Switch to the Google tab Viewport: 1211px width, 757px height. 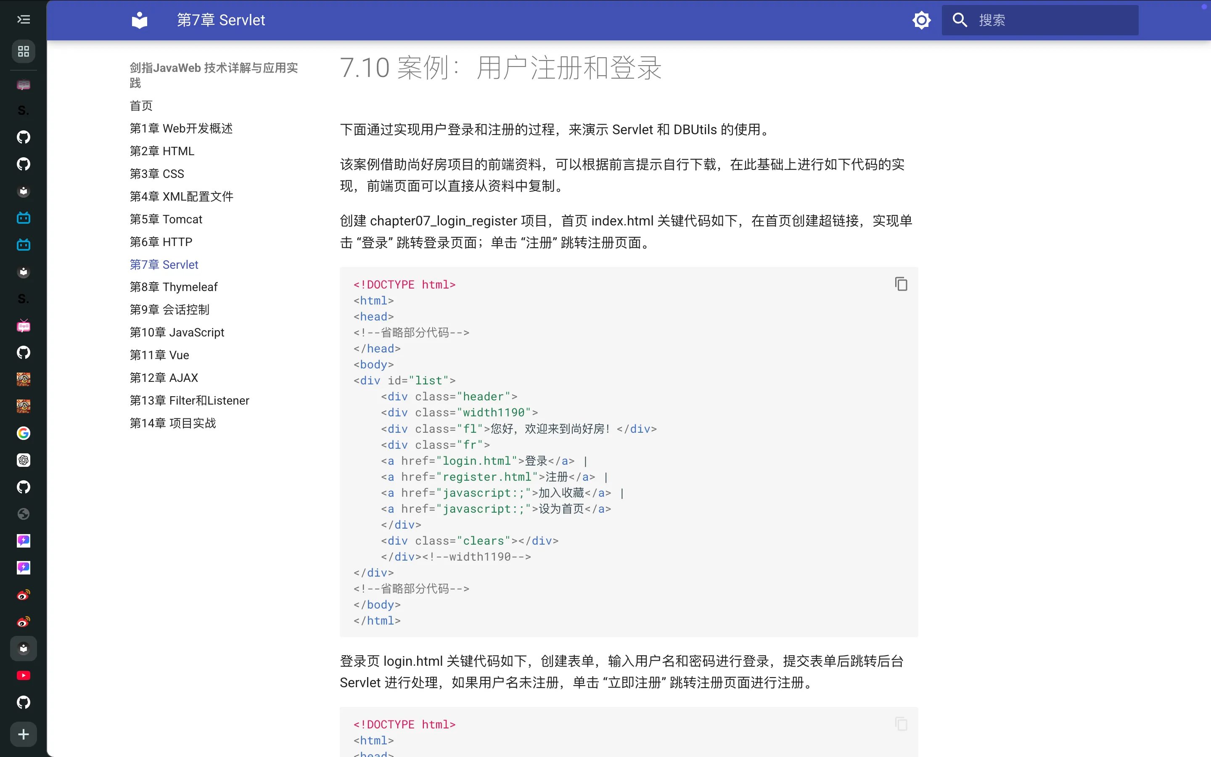point(24,433)
